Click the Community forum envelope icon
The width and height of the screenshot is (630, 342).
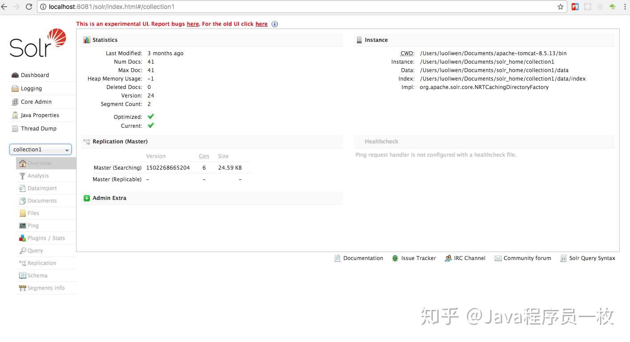tap(498, 258)
